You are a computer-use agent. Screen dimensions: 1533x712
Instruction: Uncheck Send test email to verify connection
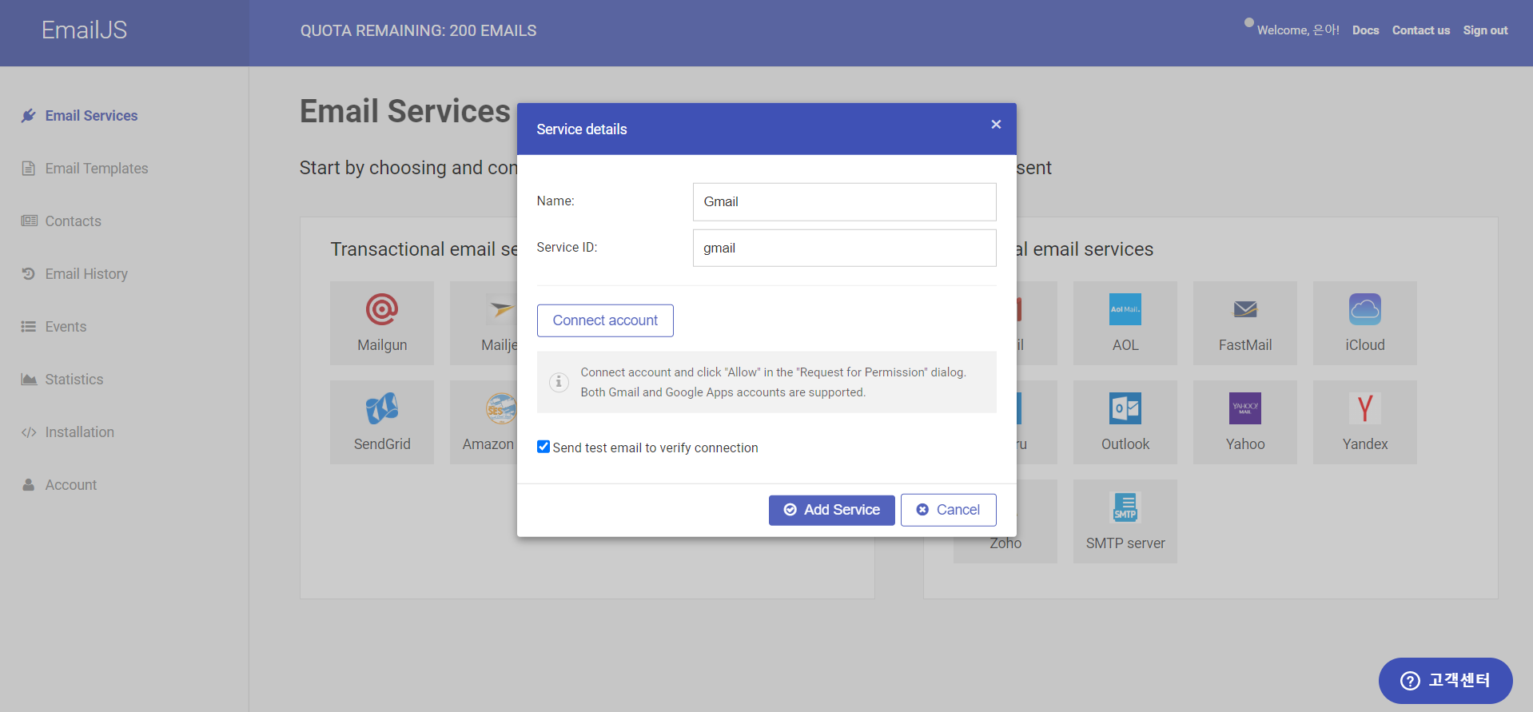click(544, 447)
